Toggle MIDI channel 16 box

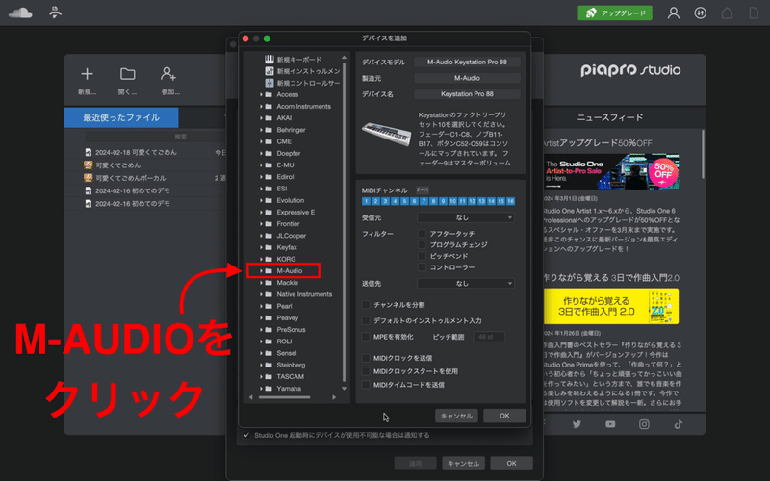click(510, 201)
